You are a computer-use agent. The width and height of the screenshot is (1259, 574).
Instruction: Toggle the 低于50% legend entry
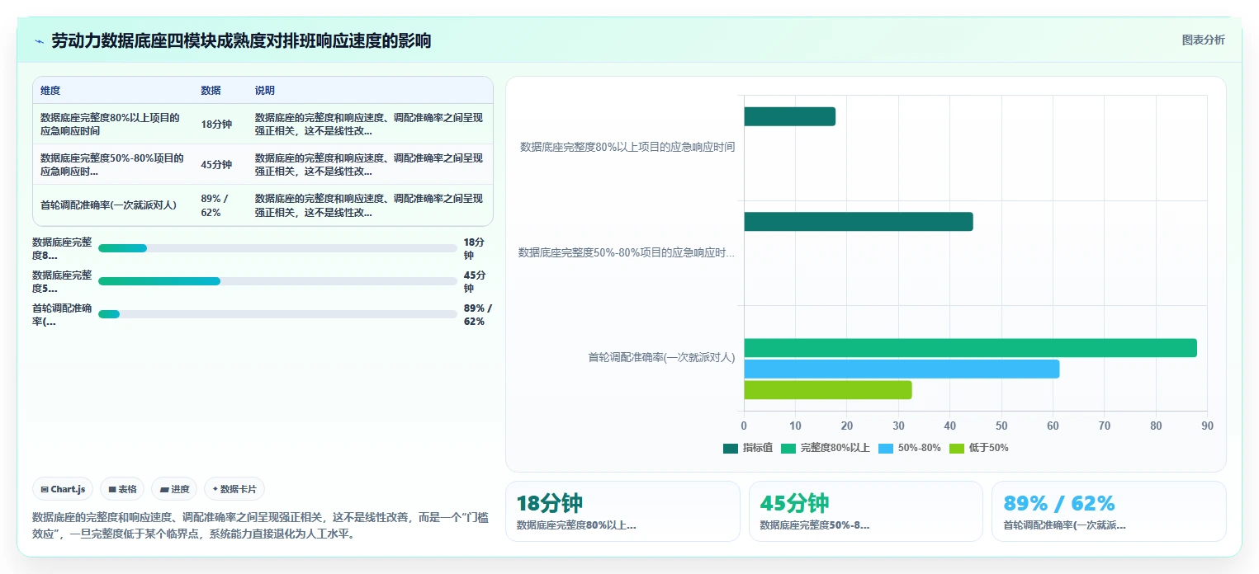tap(978, 448)
